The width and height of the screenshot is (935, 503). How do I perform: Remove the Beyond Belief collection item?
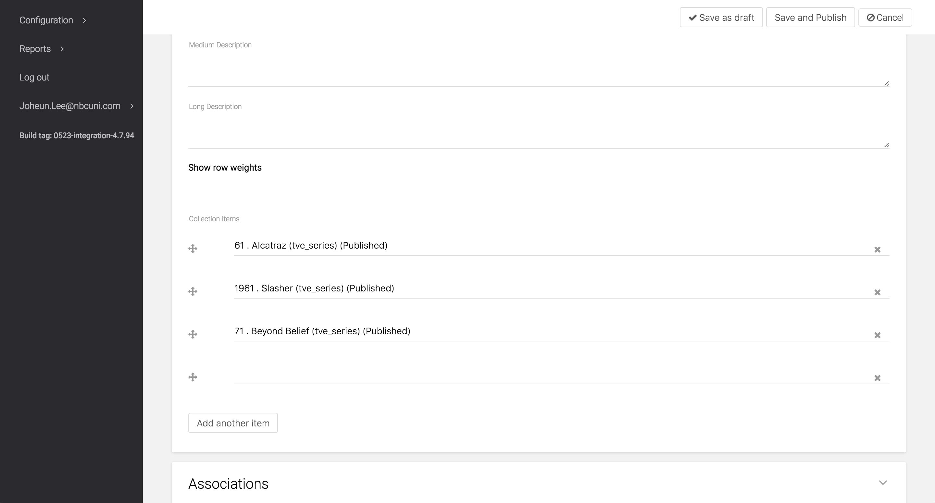tap(877, 335)
